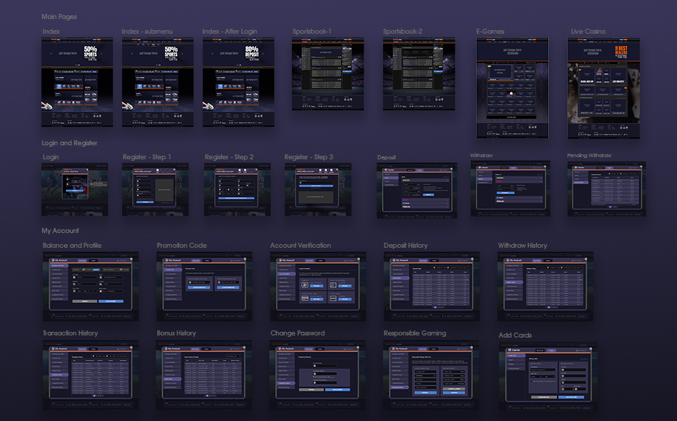View the Withdraw cashier thumbnail

510,187
